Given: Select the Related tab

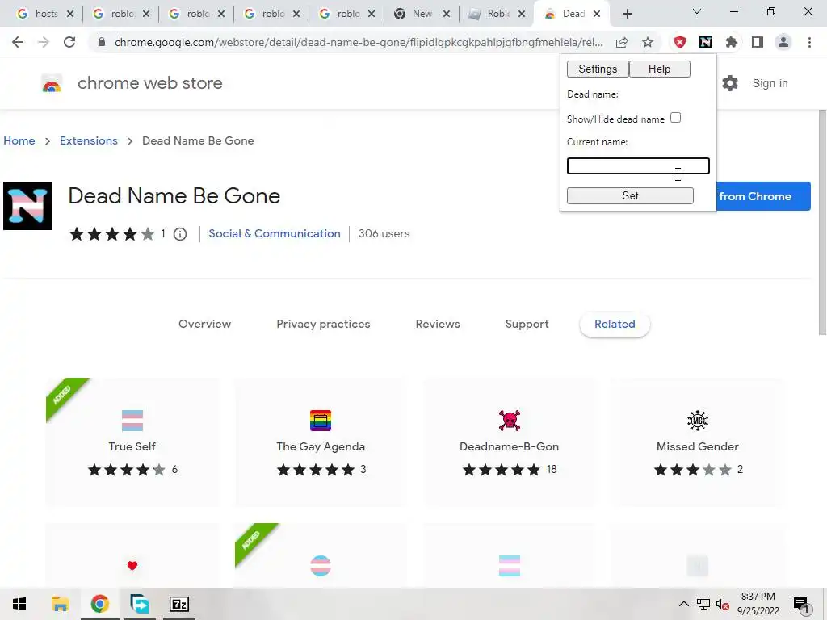Looking at the screenshot, I should pyautogui.click(x=615, y=325).
